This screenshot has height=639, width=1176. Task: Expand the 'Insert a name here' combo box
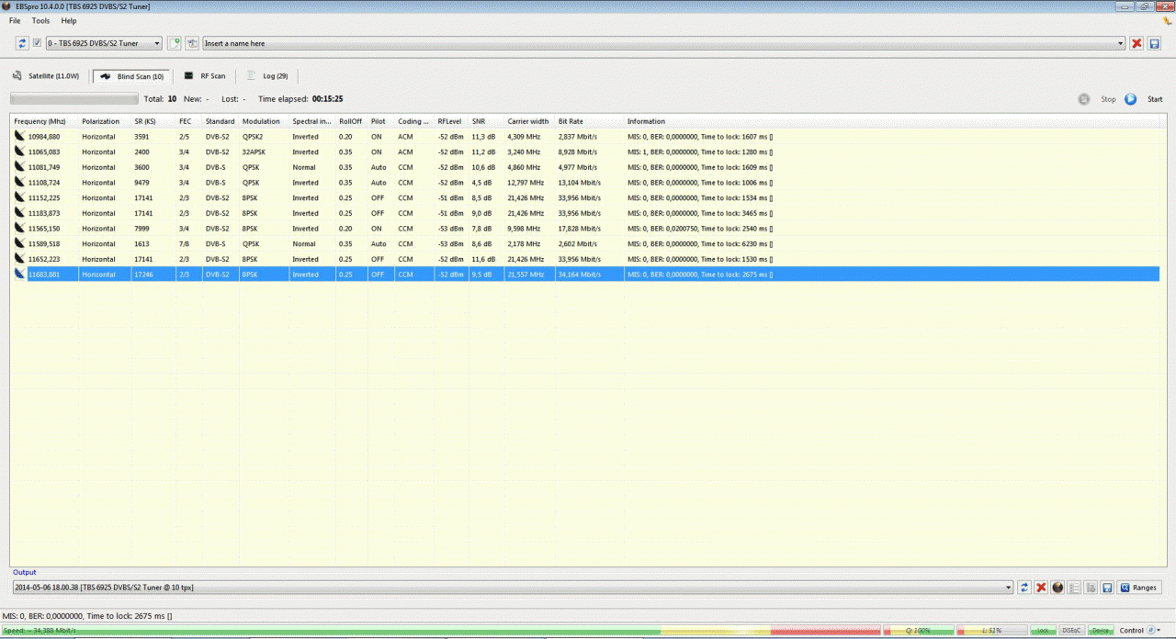click(x=1120, y=43)
